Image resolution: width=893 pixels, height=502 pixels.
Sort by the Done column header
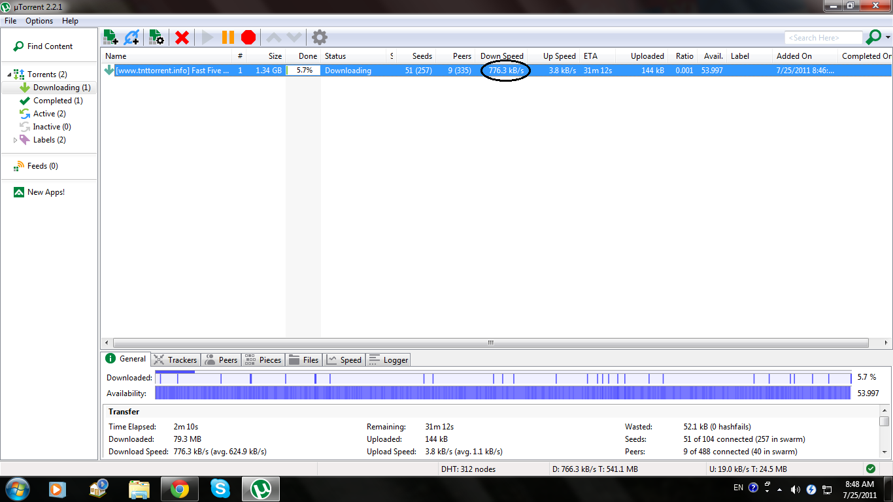pos(303,56)
